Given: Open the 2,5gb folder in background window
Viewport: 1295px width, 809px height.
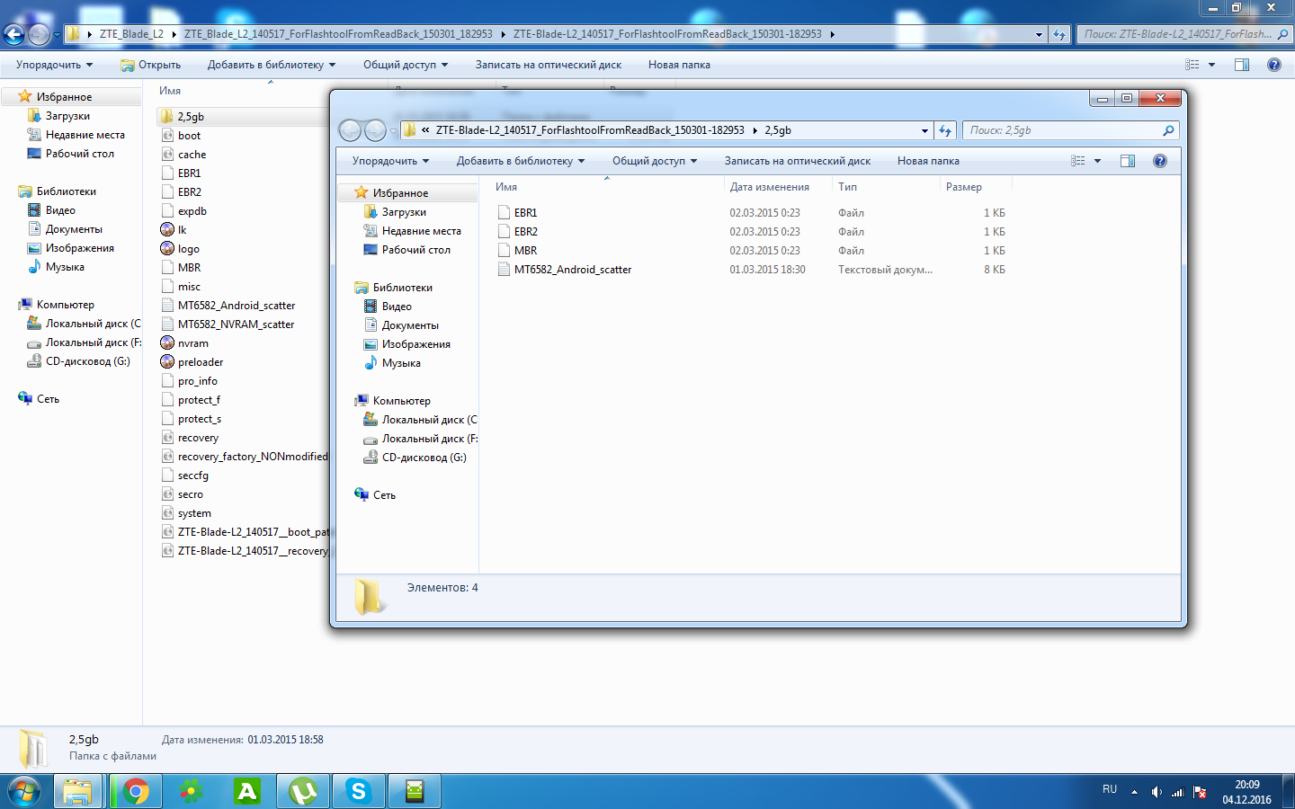Looking at the screenshot, I should [x=191, y=117].
